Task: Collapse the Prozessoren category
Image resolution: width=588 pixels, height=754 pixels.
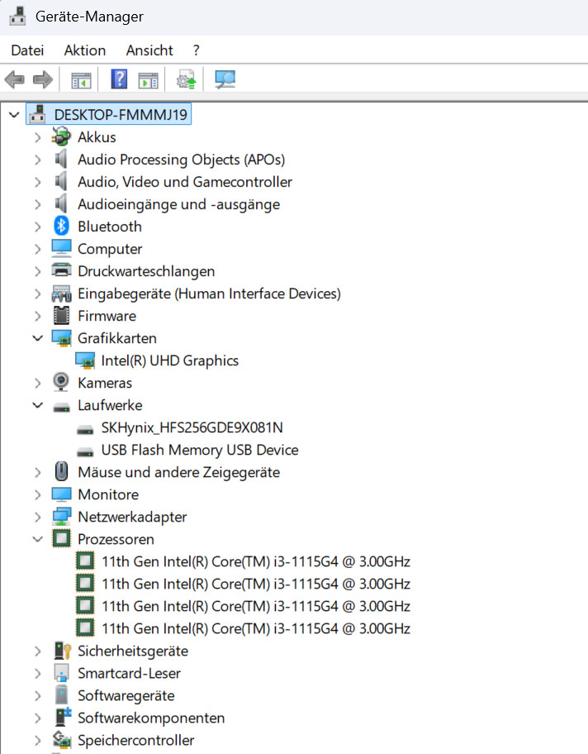Action: click(37, 539)
